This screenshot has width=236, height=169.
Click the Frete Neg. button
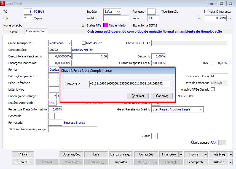(219, 154)
